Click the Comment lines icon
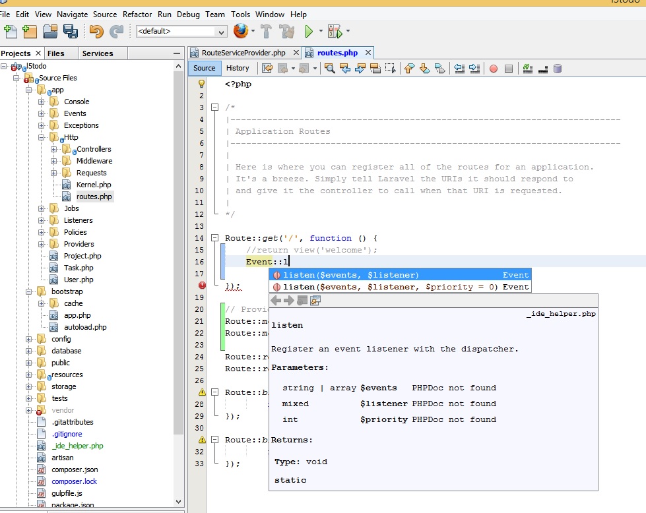 (528, 69)
